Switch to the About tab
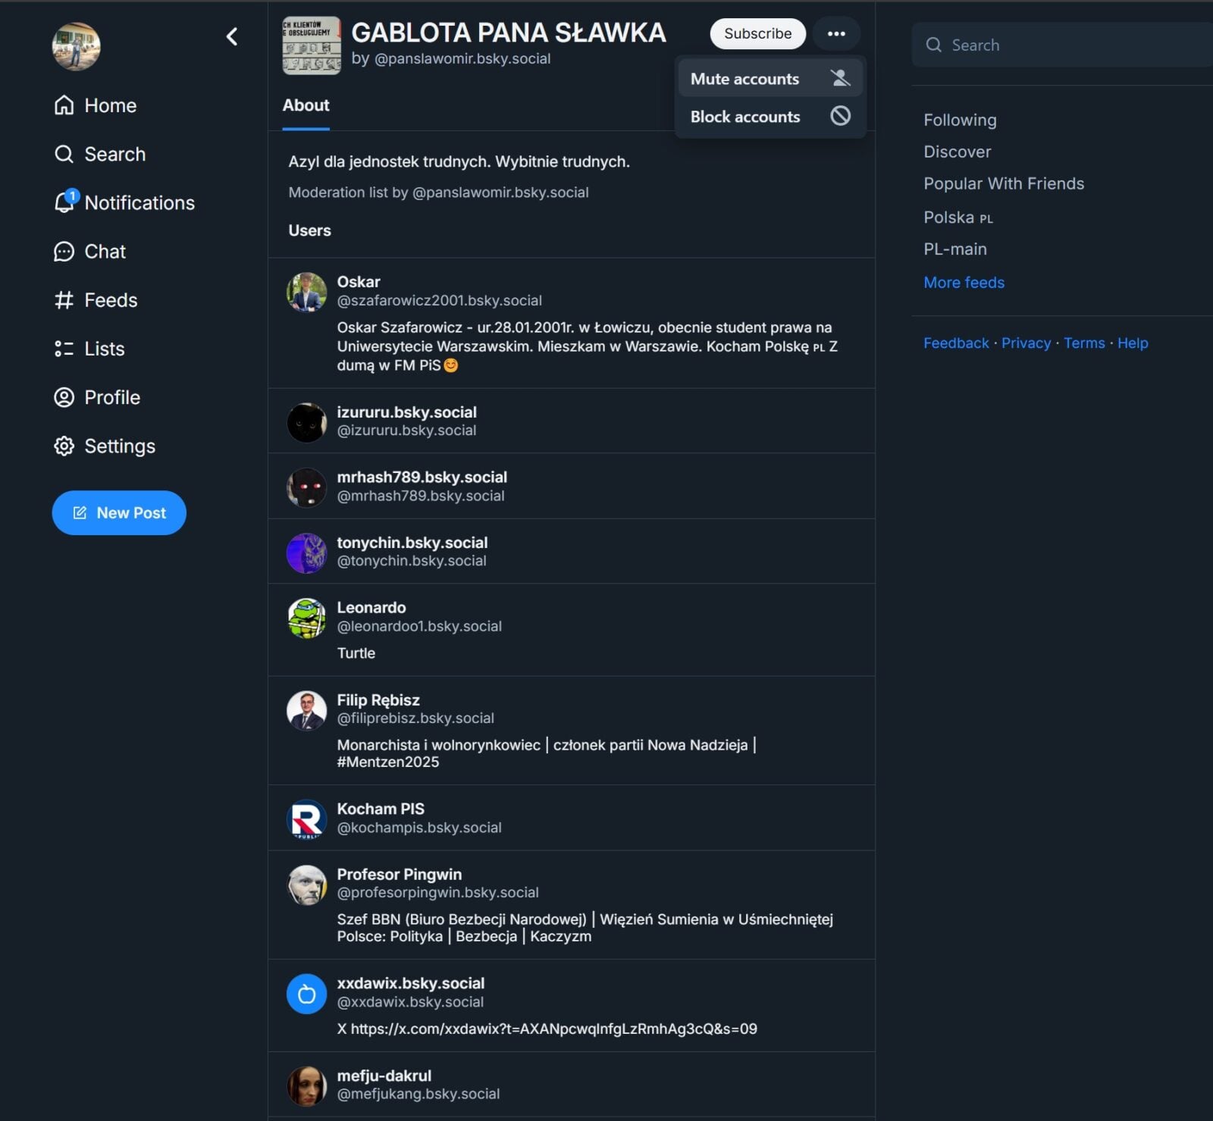This screenshot has height=1121, width=1213. (x=306, y=105)
